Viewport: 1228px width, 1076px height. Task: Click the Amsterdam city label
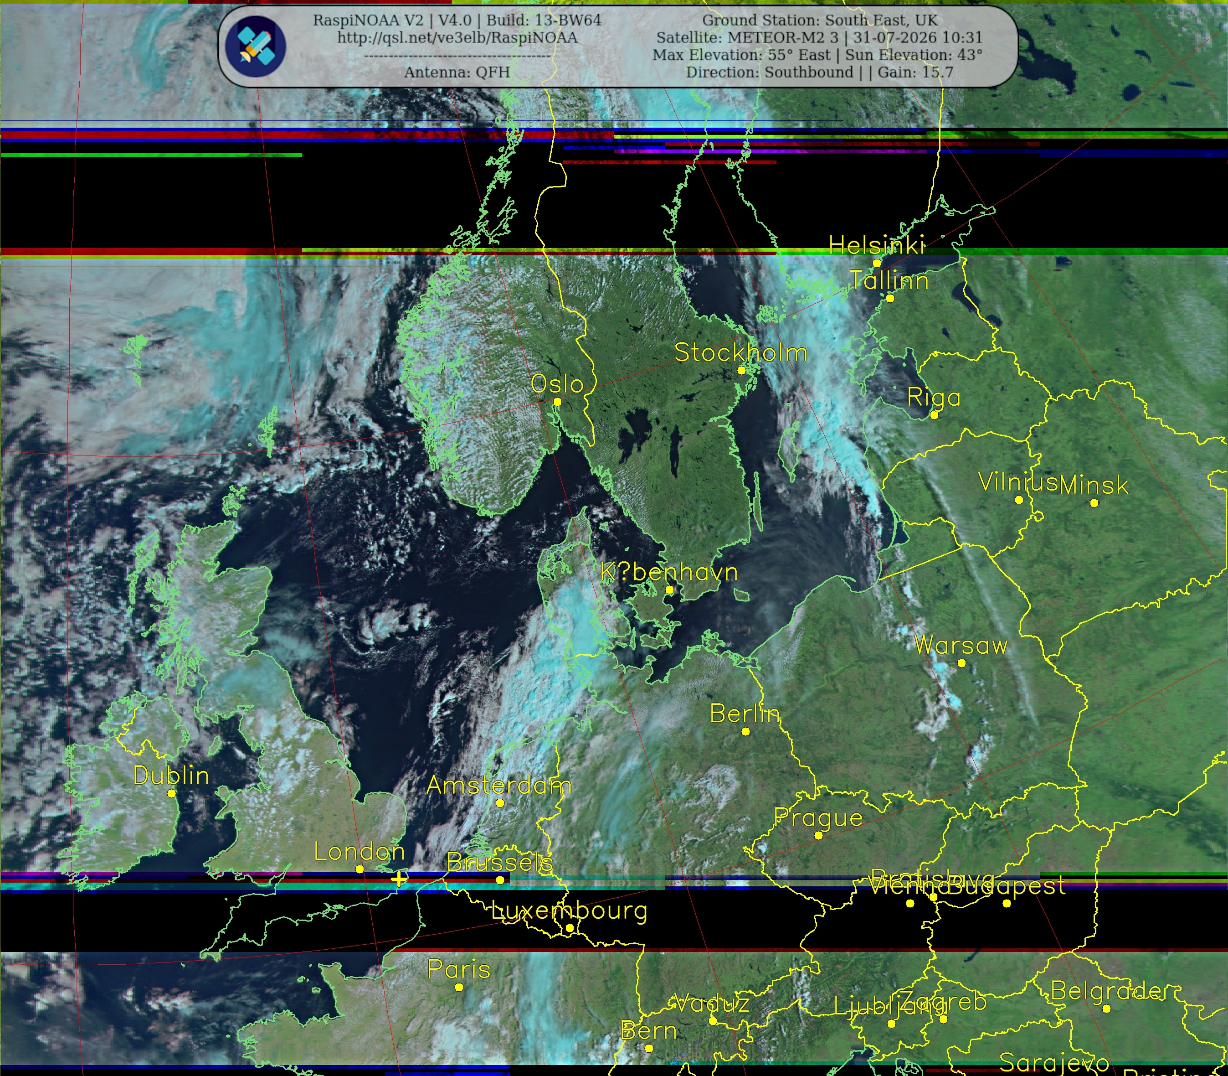click(499, 786)
